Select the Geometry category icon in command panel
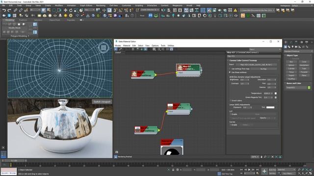 (286, 47)
